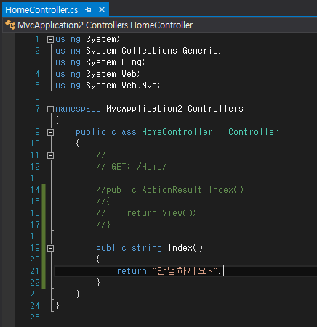317x327 pixels.
Task: Collapse the namespace MvcApplication2.Controllers block
Action: [x=50, y=109]
